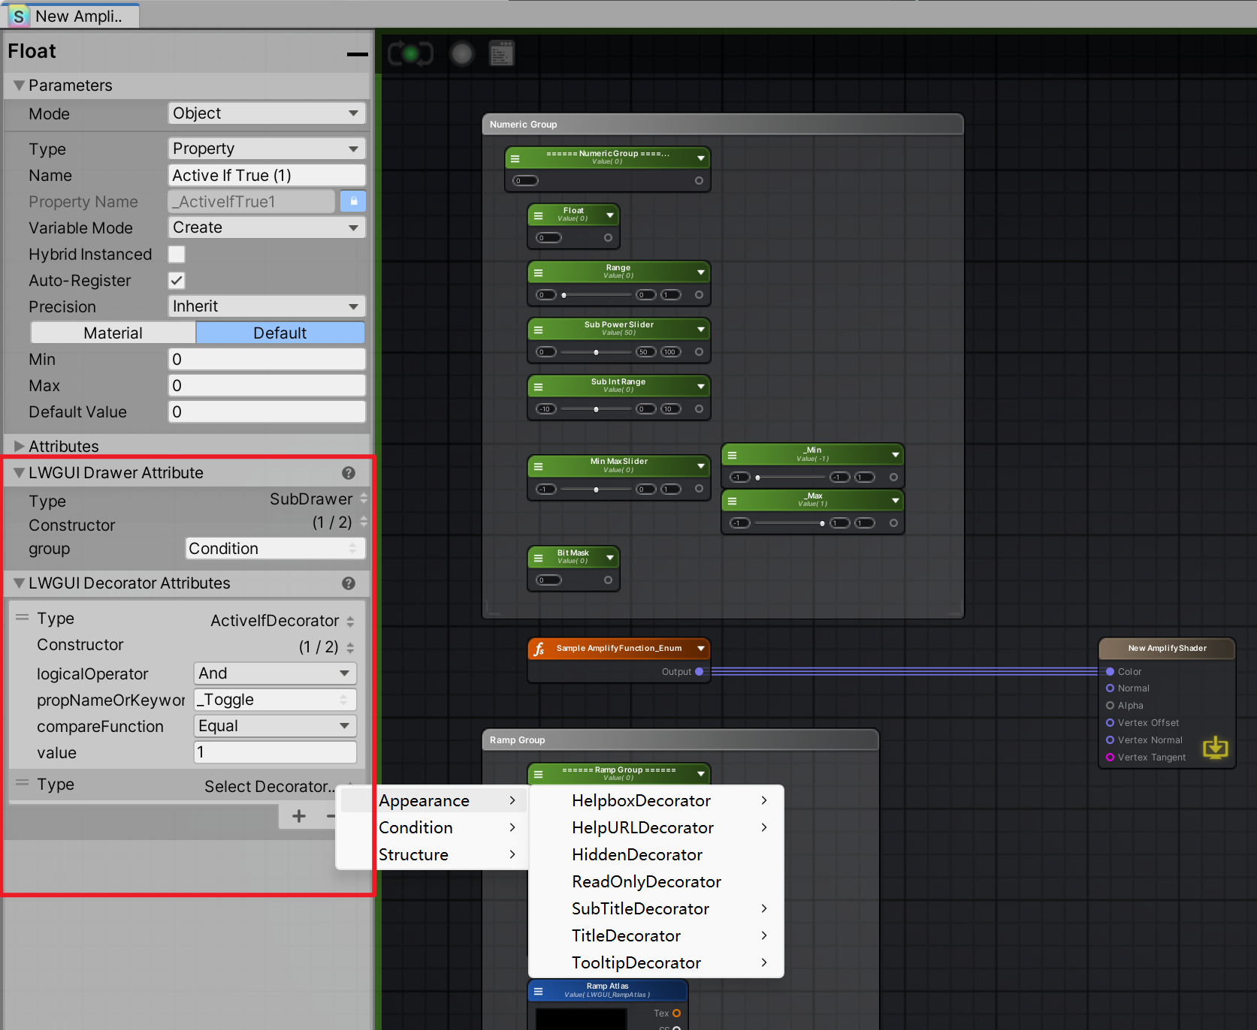Open the Type dropdown set to Property
The image size is (1257, 1030).
[x=267, y=149]
